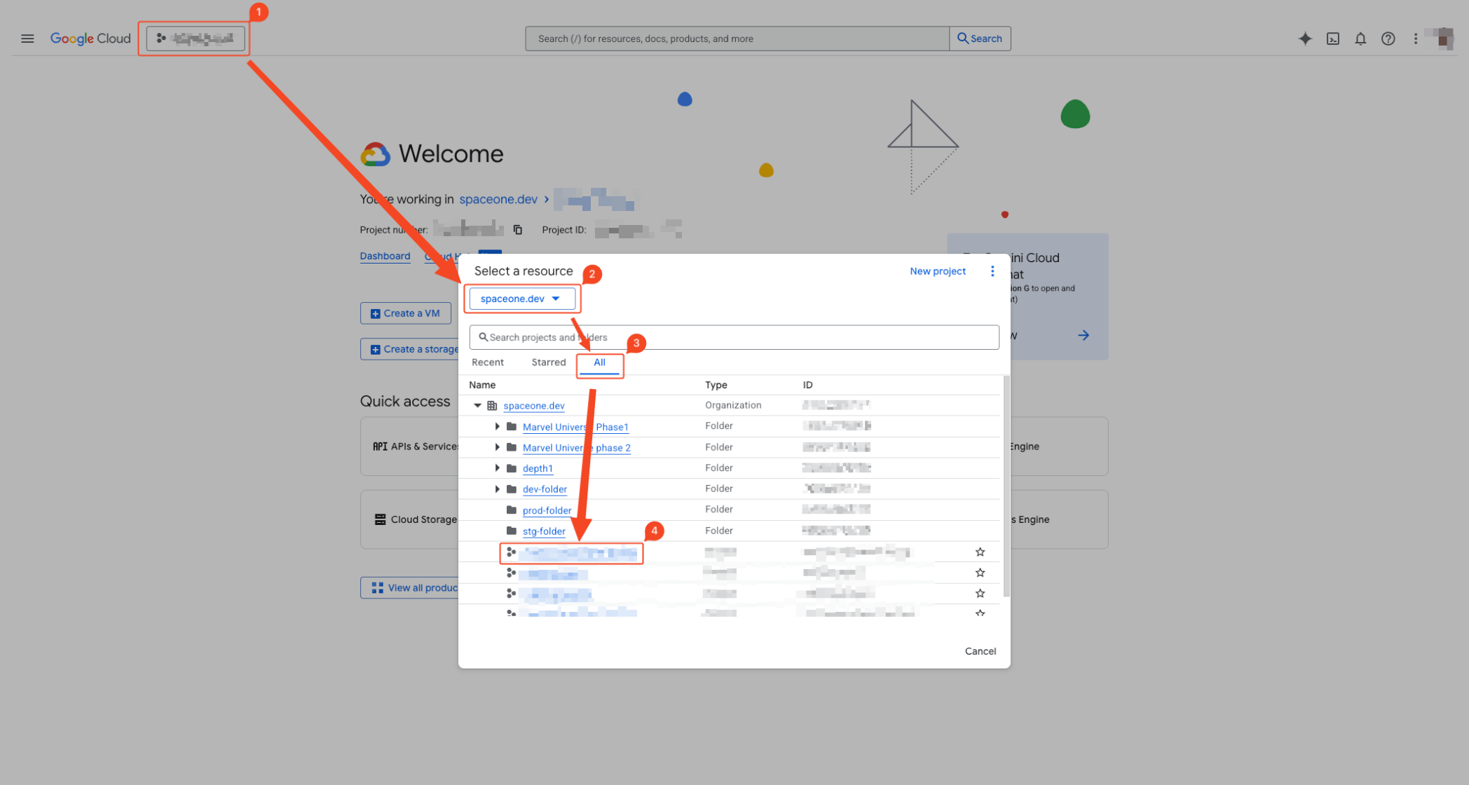Open the spaceone.dev organization dropdown
The height and width of the screenshot is (785, 1469).
pyautogui.click(x=522, y=299)
